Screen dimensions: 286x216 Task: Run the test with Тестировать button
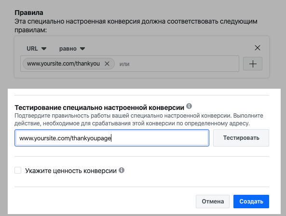(241, 138)
